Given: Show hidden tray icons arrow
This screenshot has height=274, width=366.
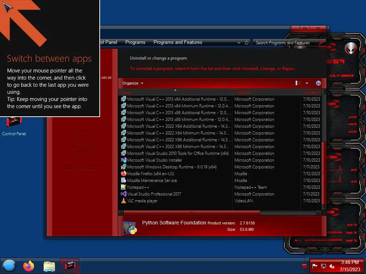Looking at the screenshot, I should [x=304, y=266].
